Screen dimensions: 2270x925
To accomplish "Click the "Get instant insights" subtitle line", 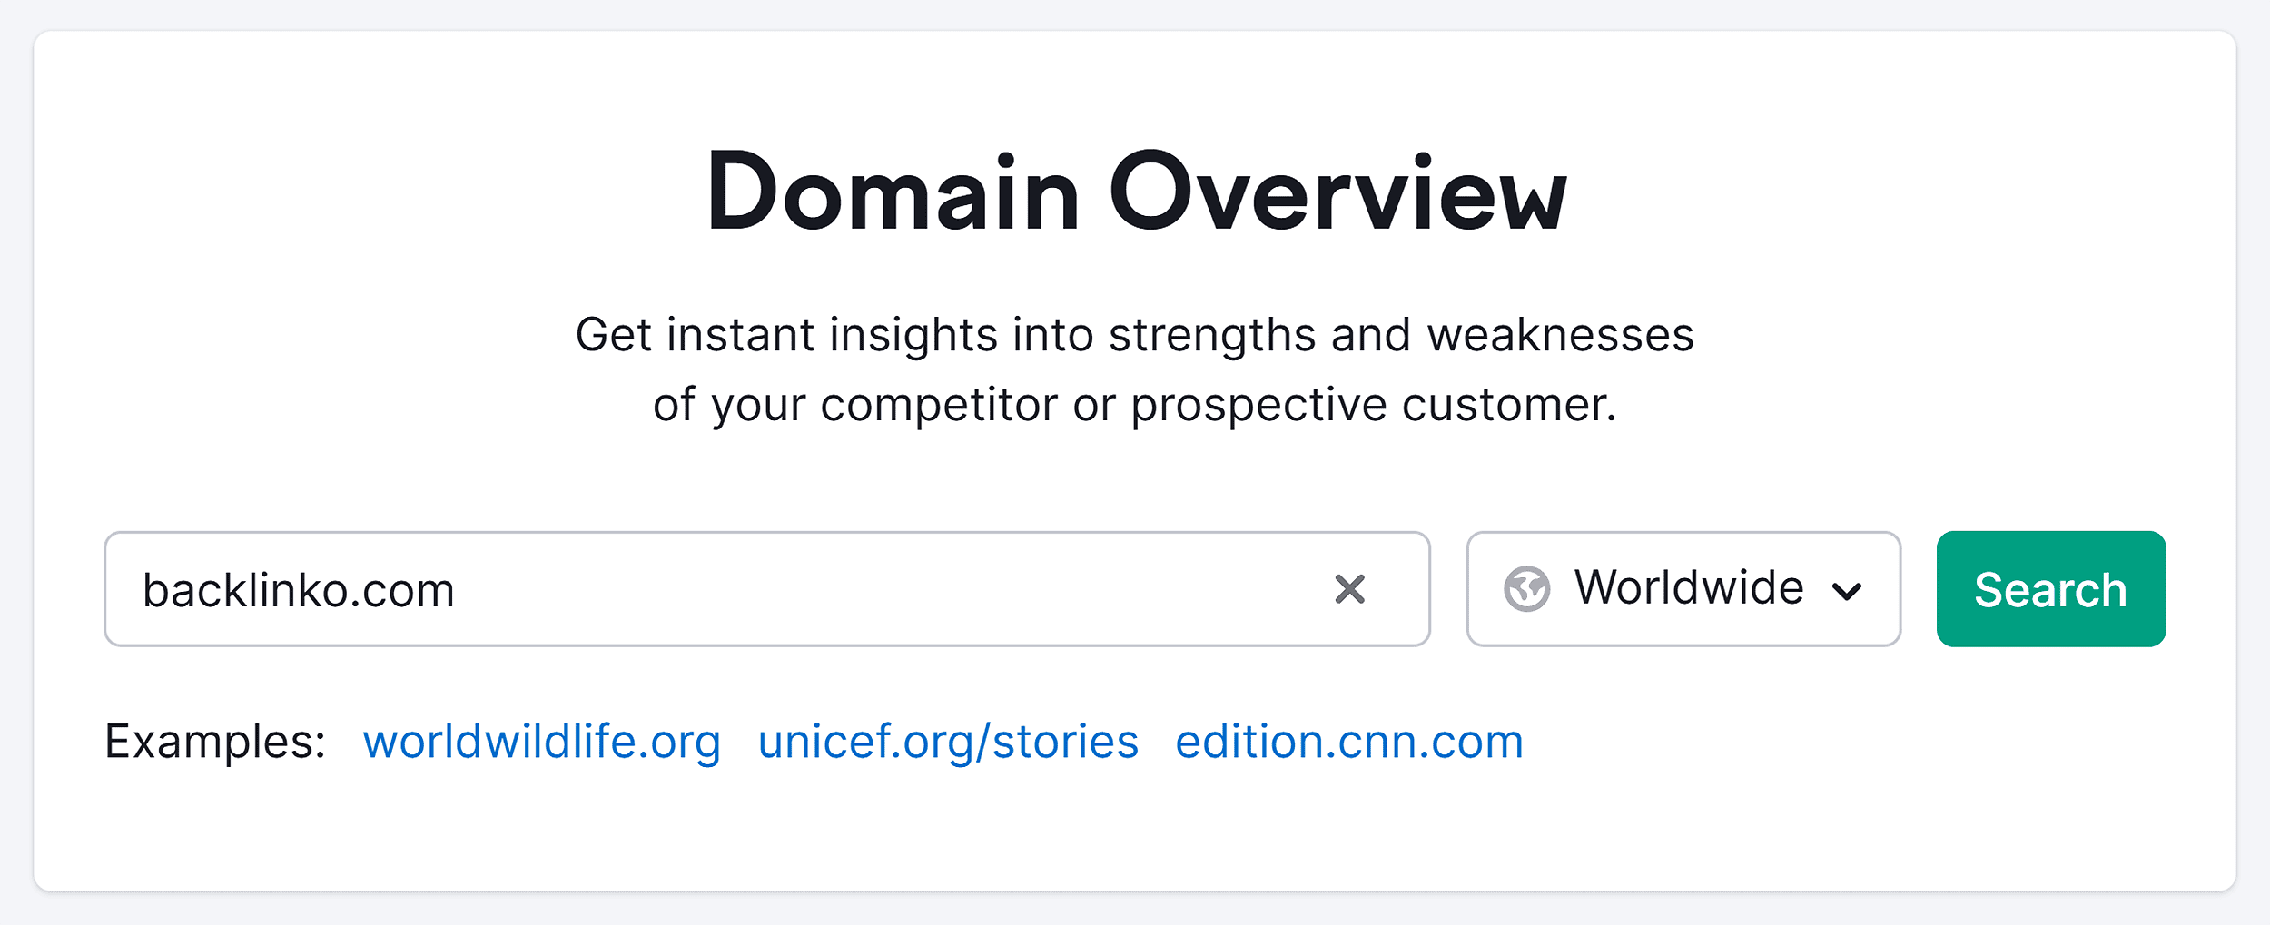I will (x=1134, y=334).
